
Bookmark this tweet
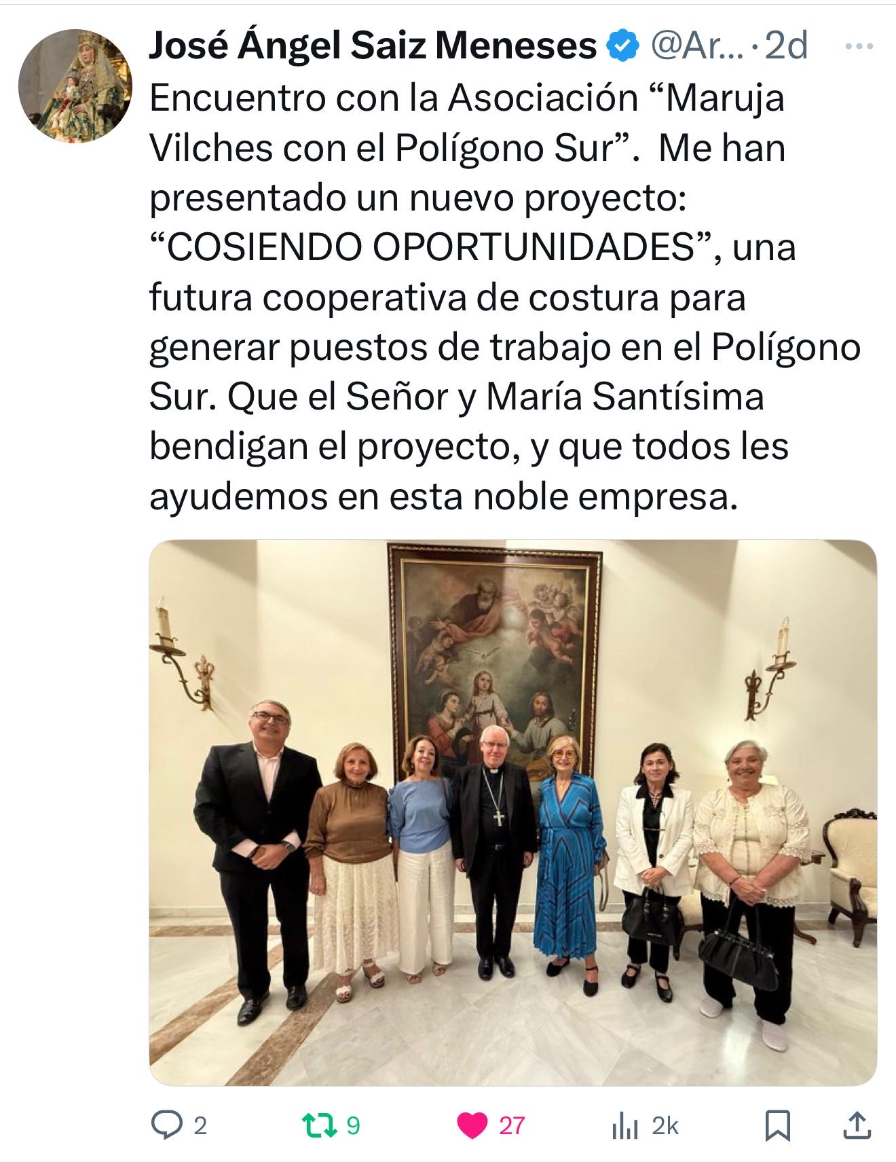point(777,1126)
